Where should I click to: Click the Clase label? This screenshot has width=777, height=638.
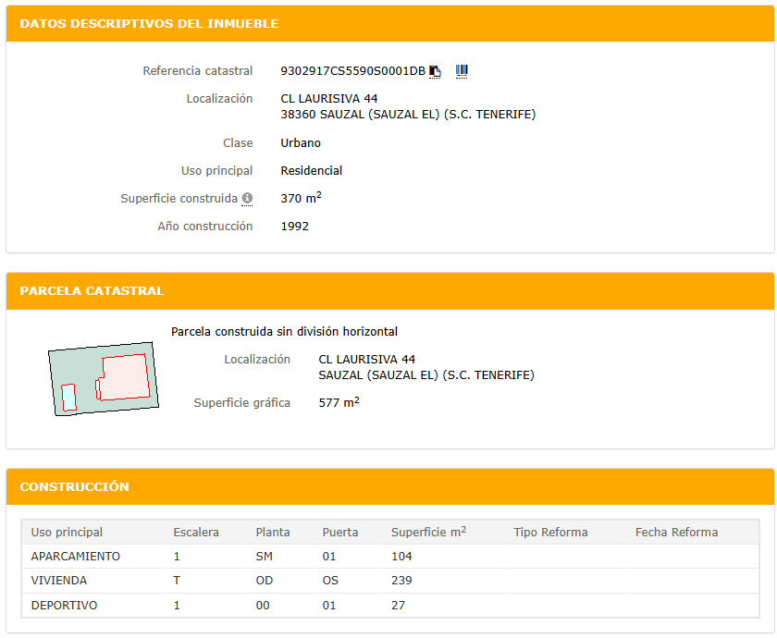(238, 143)
